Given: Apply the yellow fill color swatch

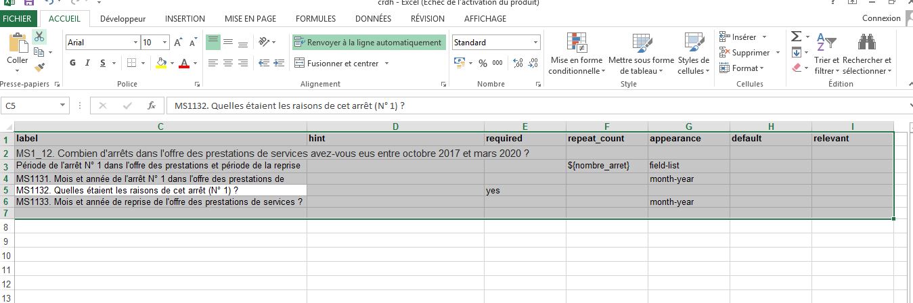Looking at the screenshot, I should pos(161,63).
